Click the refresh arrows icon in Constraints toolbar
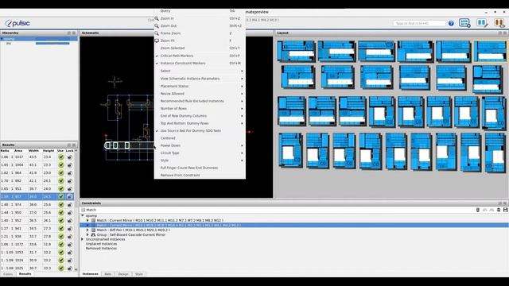This screenshot has height=286, width=509. pyautogui.click(x=499, y=210)
